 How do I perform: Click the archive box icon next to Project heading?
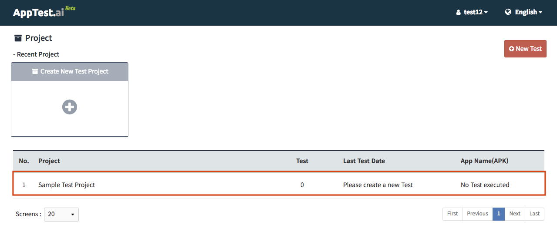click(18, 38)
